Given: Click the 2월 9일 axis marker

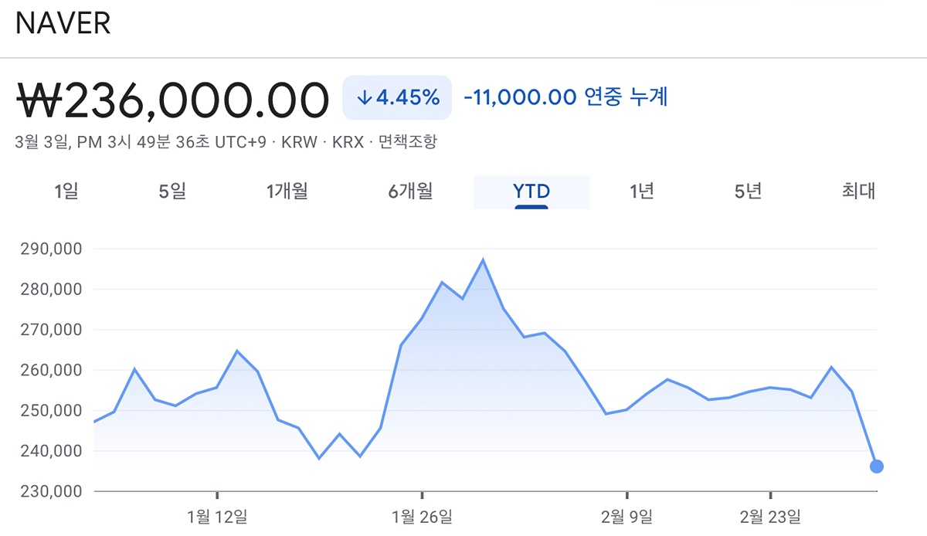Looking at the screenshot, I should tap(626, 515).
